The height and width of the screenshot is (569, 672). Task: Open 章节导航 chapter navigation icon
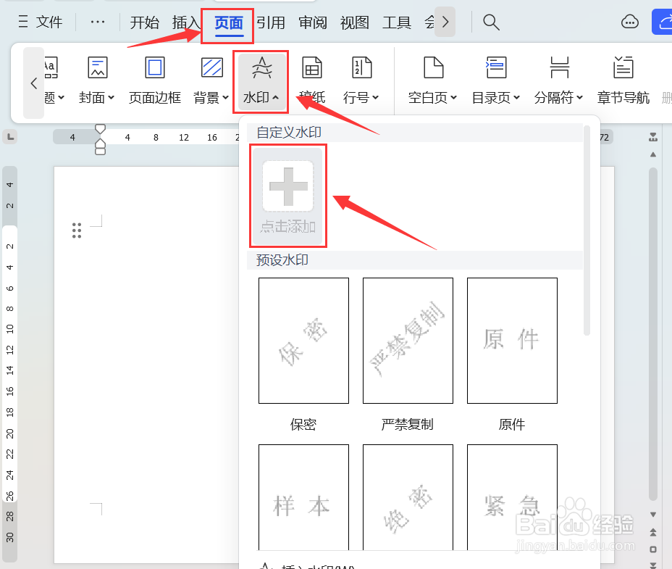(623, 69)
